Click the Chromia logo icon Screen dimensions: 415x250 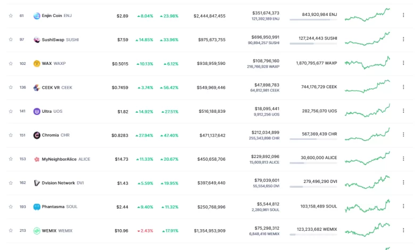click(37, 136)
